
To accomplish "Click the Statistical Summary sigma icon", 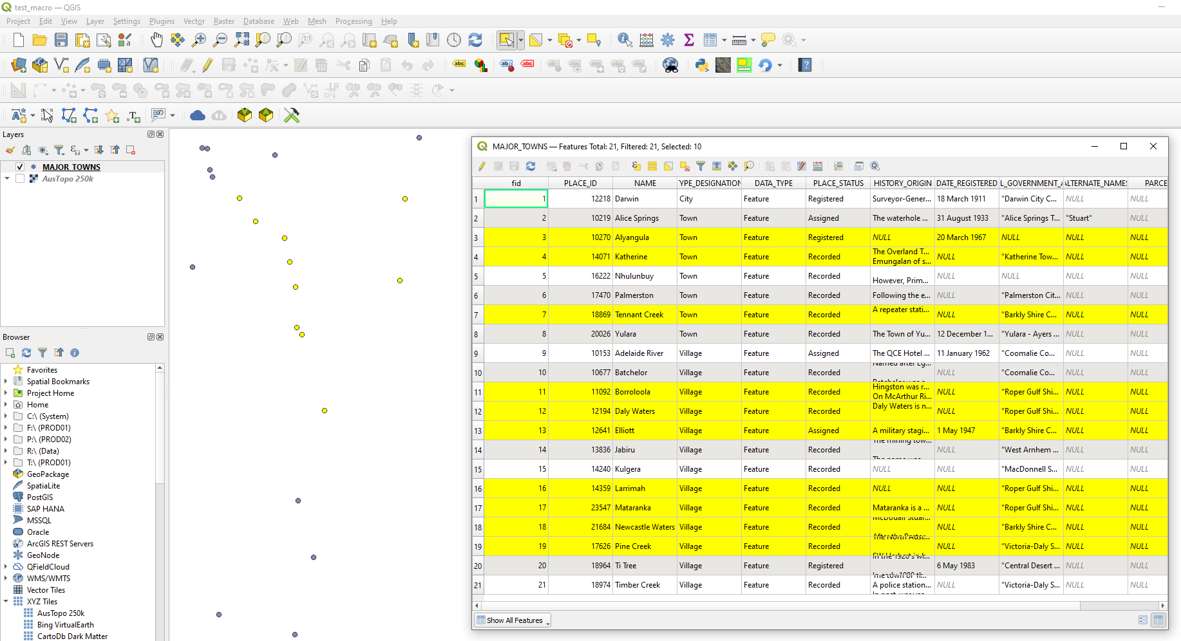I will (x=689, y=40).
